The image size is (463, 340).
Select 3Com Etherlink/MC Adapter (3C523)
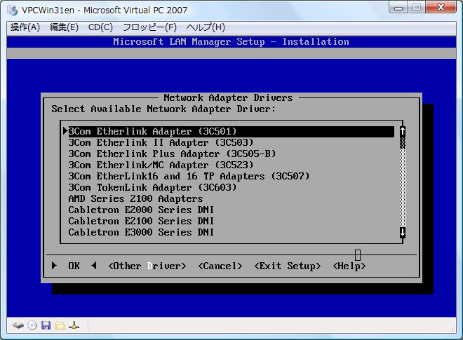click(x=231, y=165)
